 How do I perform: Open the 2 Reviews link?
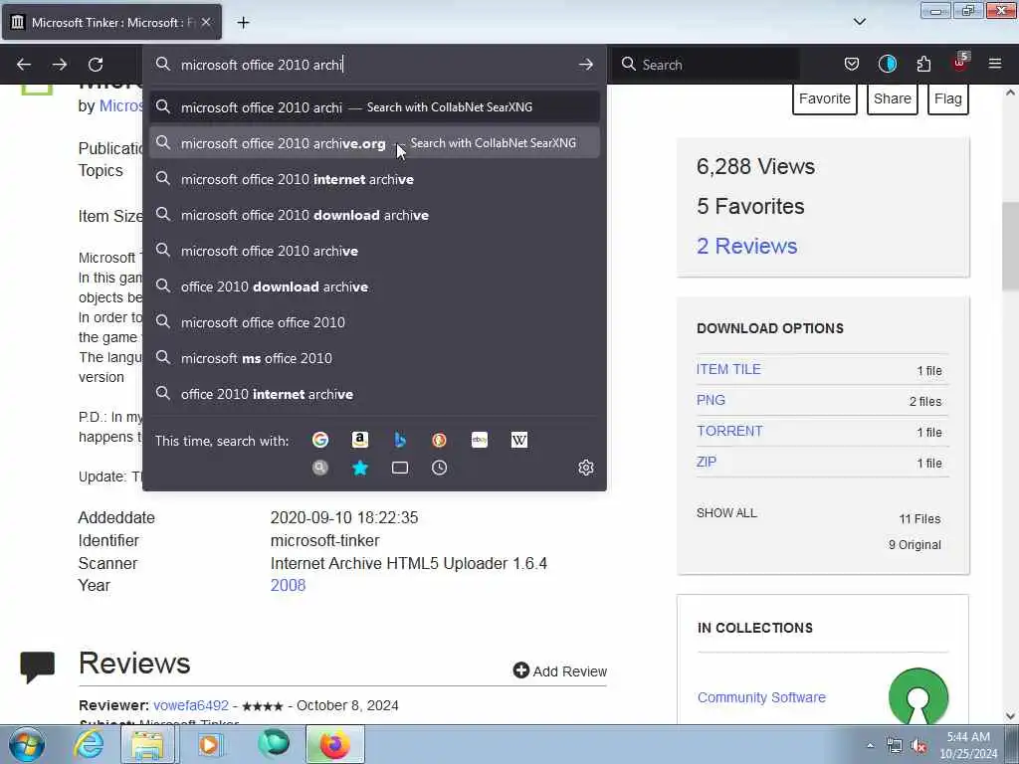pyautogui.click(x=746, y=247)
